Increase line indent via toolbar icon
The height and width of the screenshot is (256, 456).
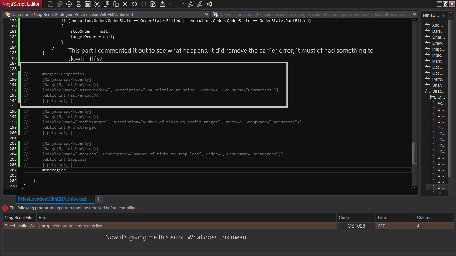pos(181,4)
